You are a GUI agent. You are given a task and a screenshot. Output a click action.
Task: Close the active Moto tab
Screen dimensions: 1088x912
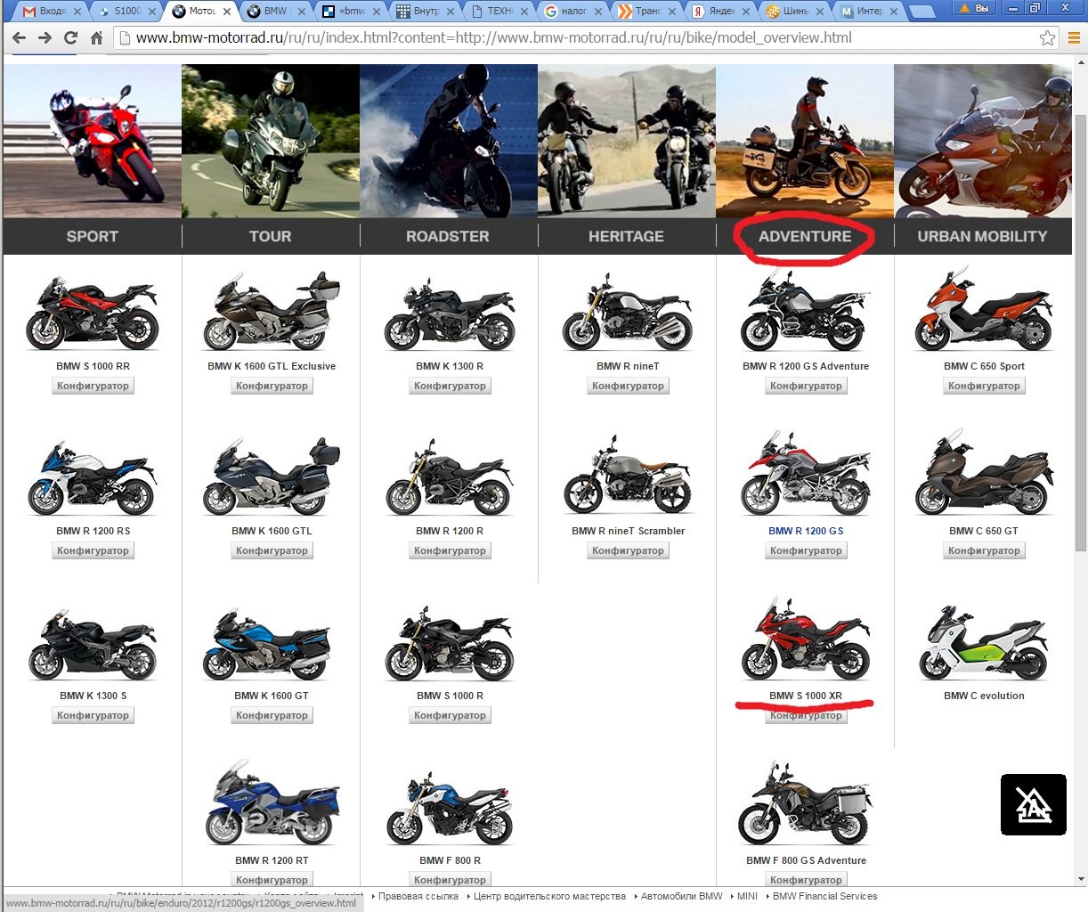click(x=227, y=12)
